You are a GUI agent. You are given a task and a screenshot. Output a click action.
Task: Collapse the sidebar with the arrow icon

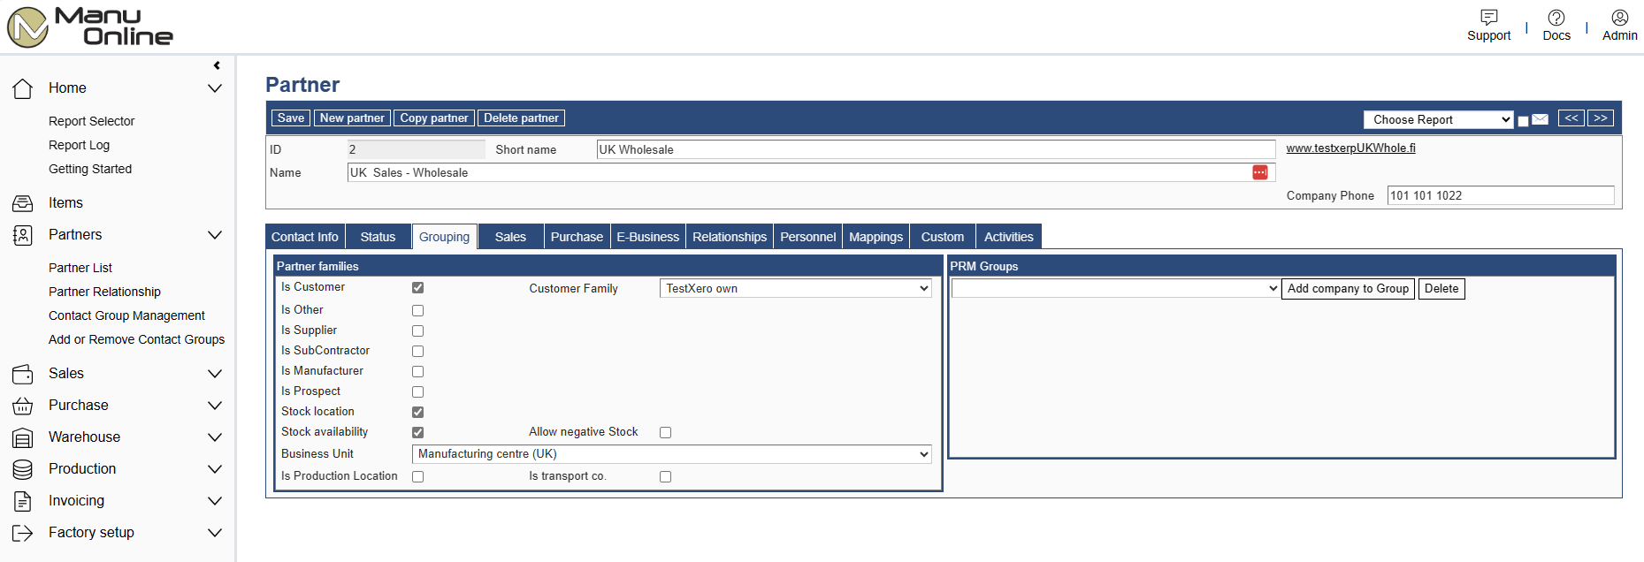[217, 65]
